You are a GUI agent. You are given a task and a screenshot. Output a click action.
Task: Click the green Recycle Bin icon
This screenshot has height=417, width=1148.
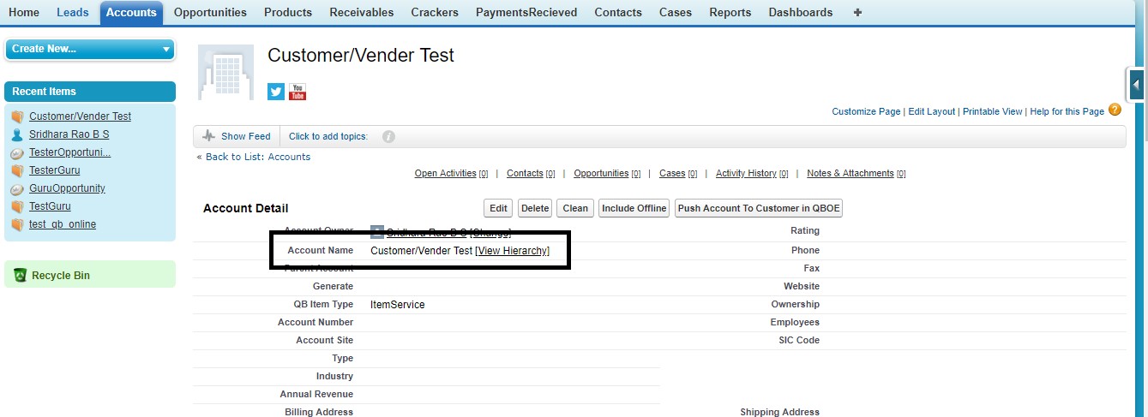tap(20, 275)
